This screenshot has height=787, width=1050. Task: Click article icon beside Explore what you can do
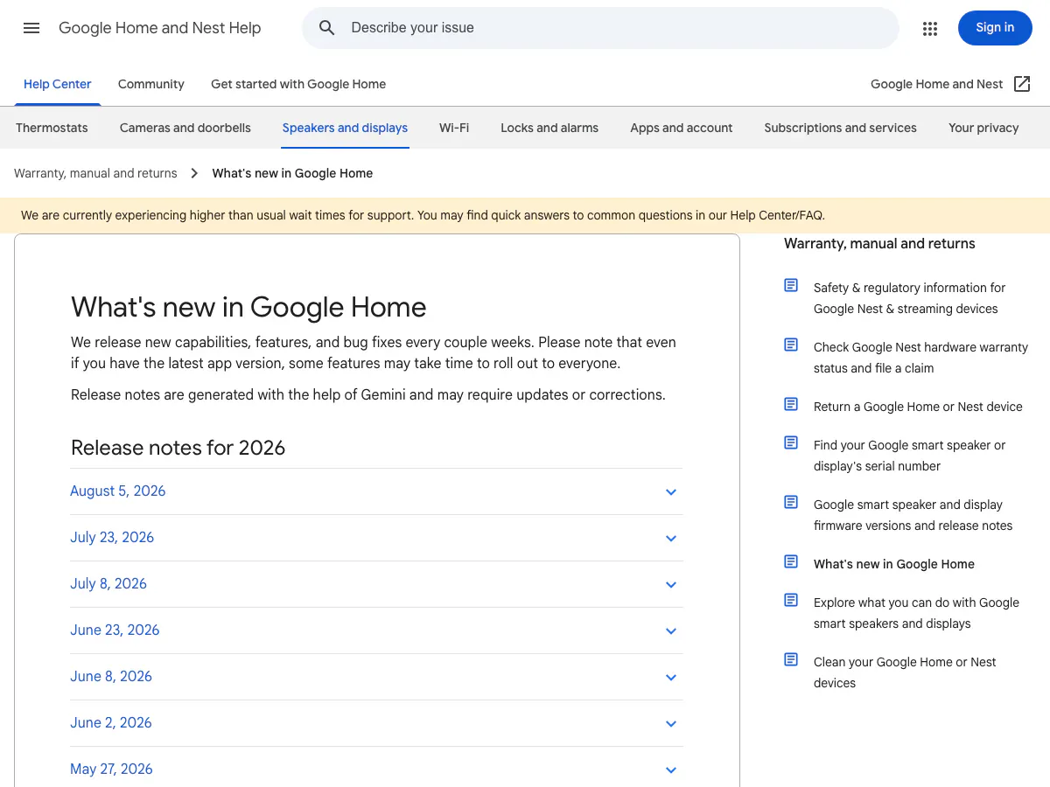coord(791,600)
